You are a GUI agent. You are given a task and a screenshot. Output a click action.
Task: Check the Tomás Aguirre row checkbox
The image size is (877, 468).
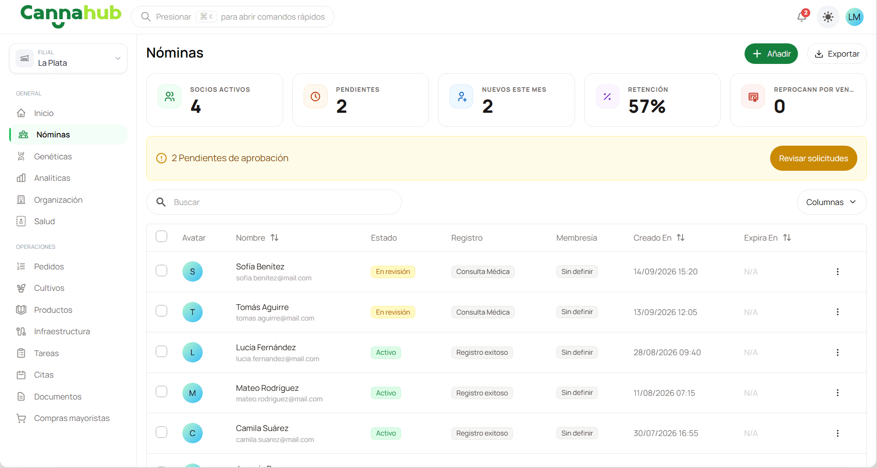coord(161,311)
